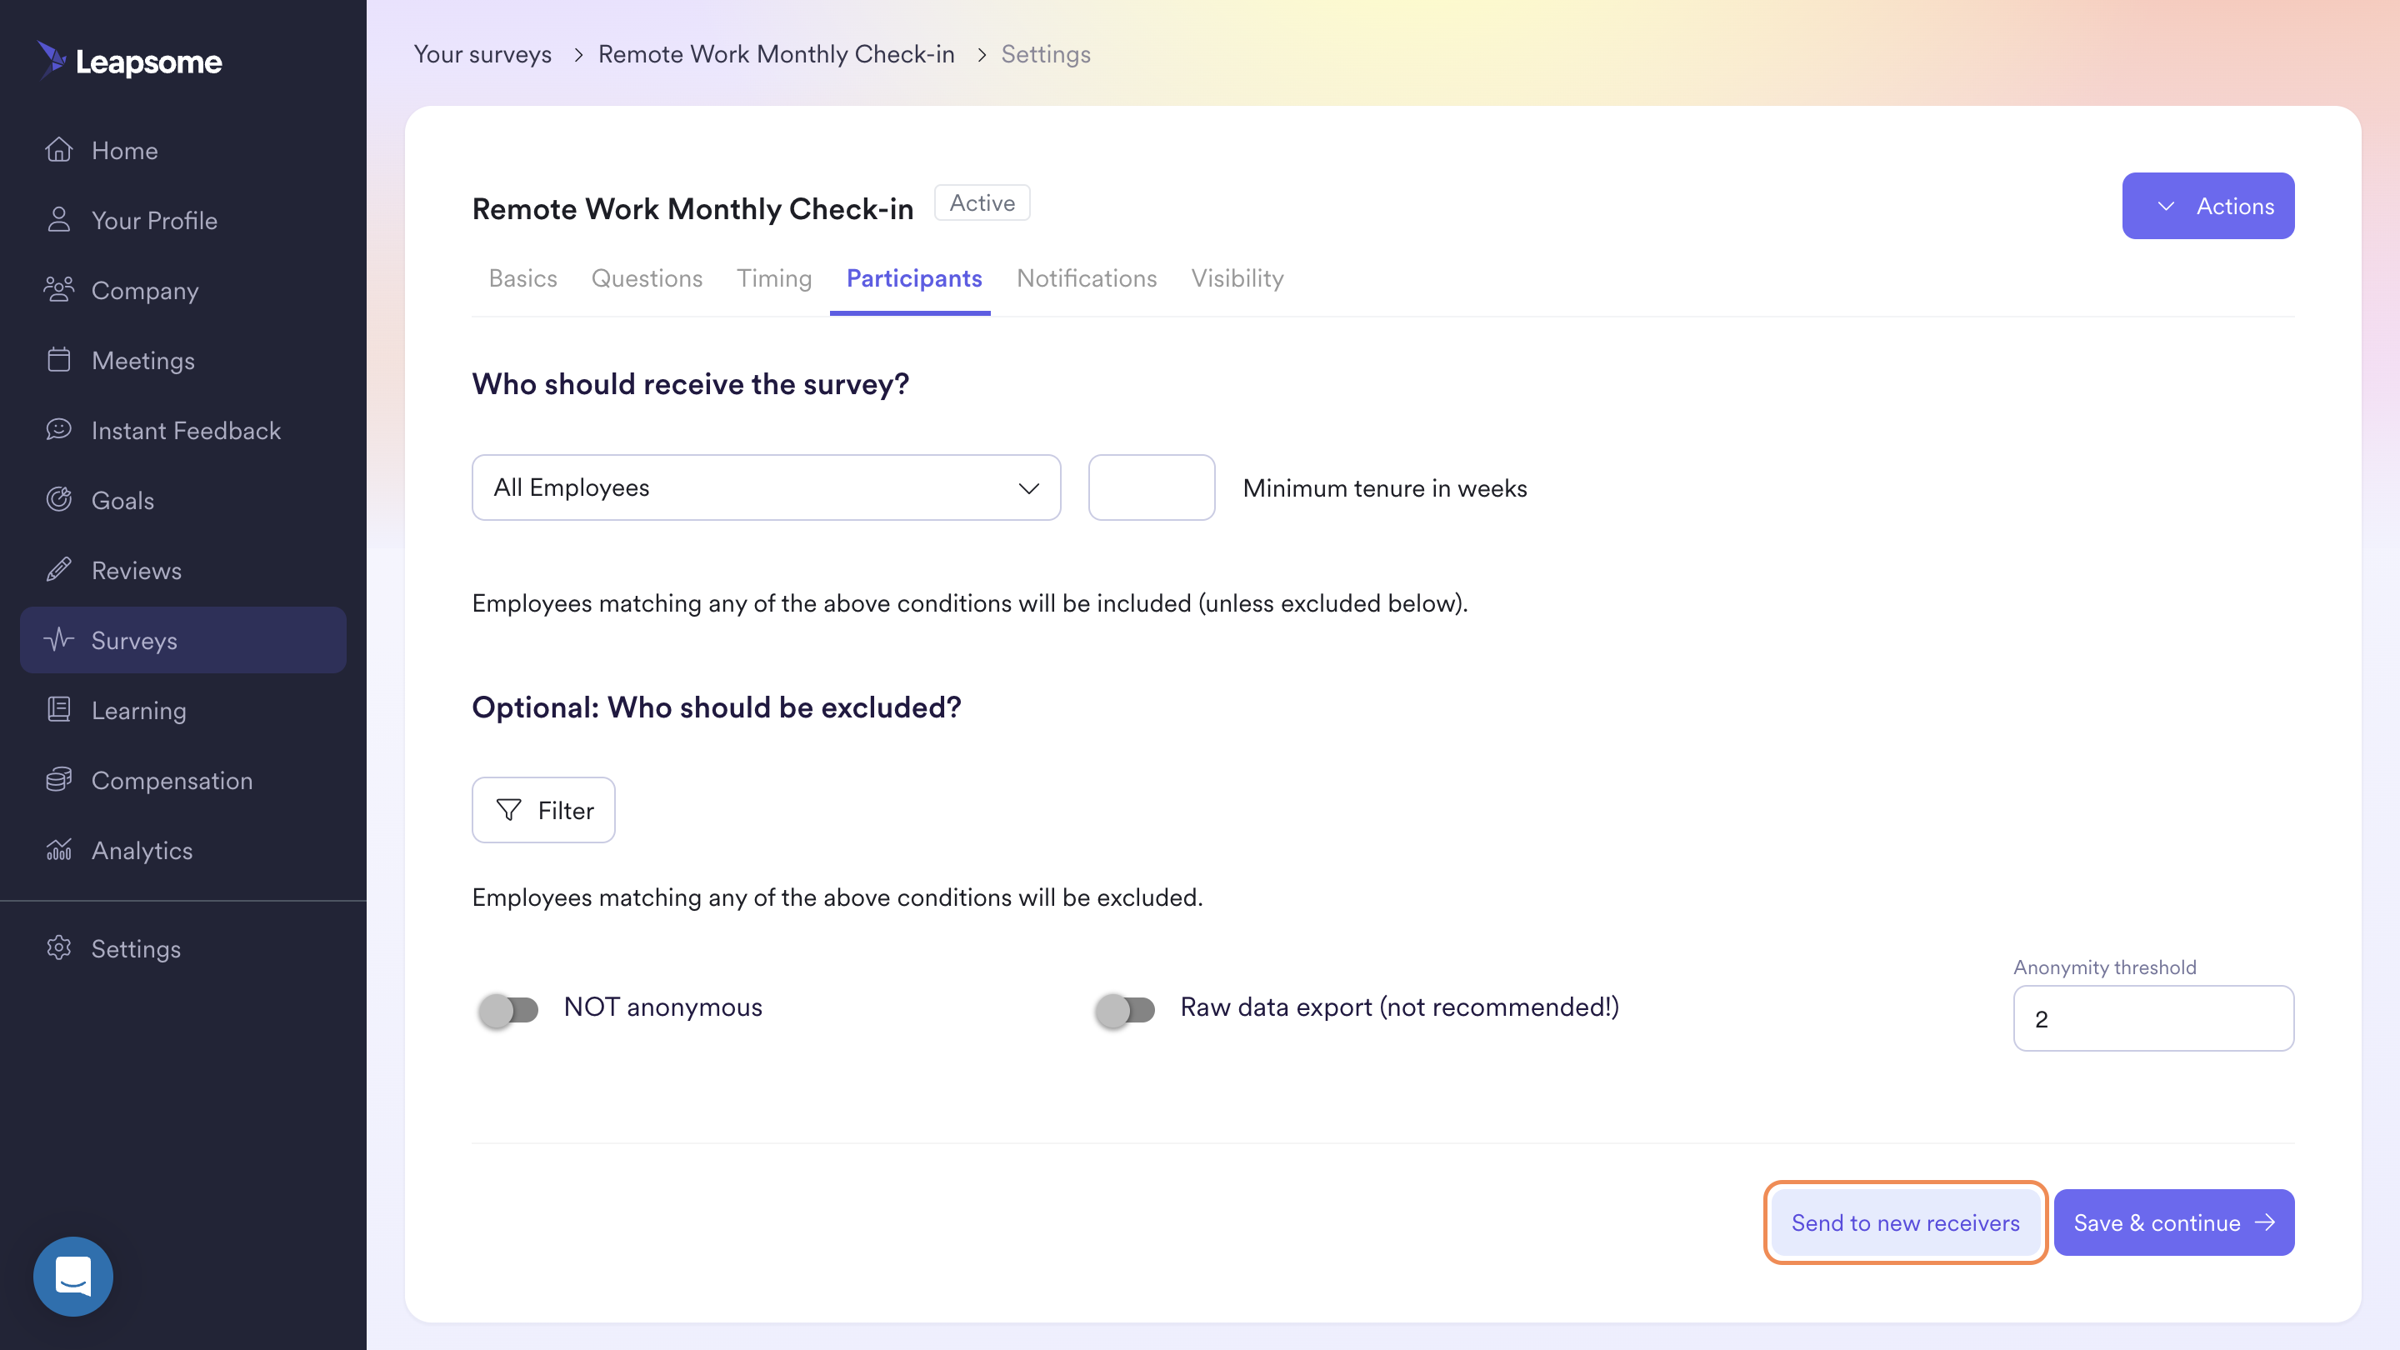Expand the Actions dropdown menu
This screenshot has height=1350, width=2400.
[2208, 206]
